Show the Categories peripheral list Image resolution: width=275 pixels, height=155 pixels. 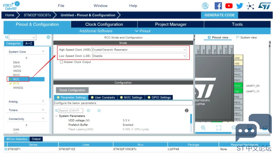pyautogui.click(x=13, y=43)
